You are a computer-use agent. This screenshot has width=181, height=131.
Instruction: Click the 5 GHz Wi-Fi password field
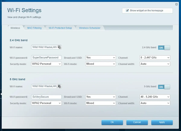(x=46, y=97)
